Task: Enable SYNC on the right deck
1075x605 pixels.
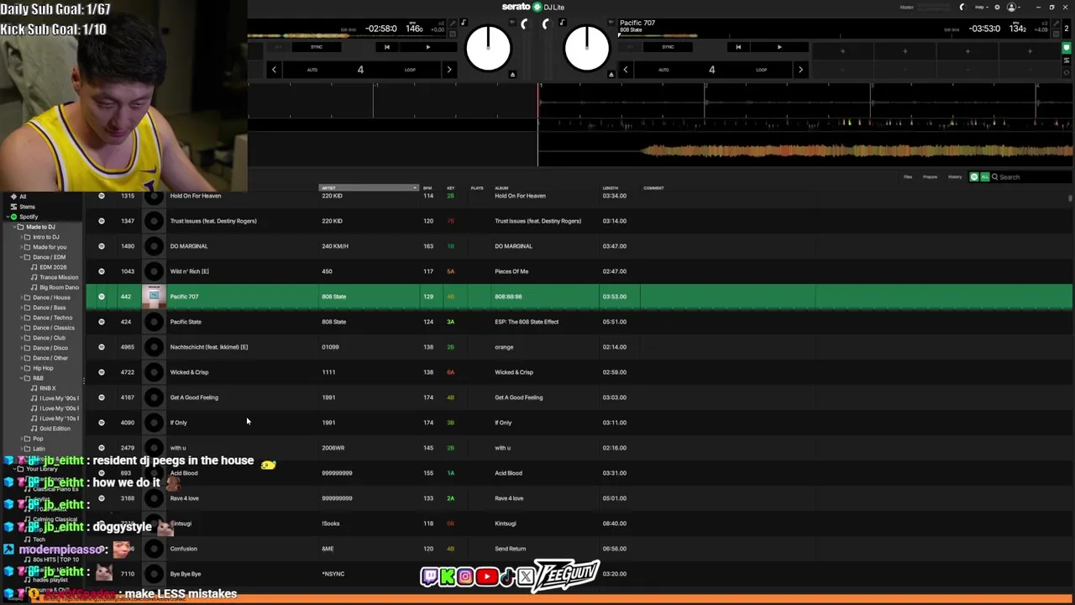Action: [x=668, y=47]
